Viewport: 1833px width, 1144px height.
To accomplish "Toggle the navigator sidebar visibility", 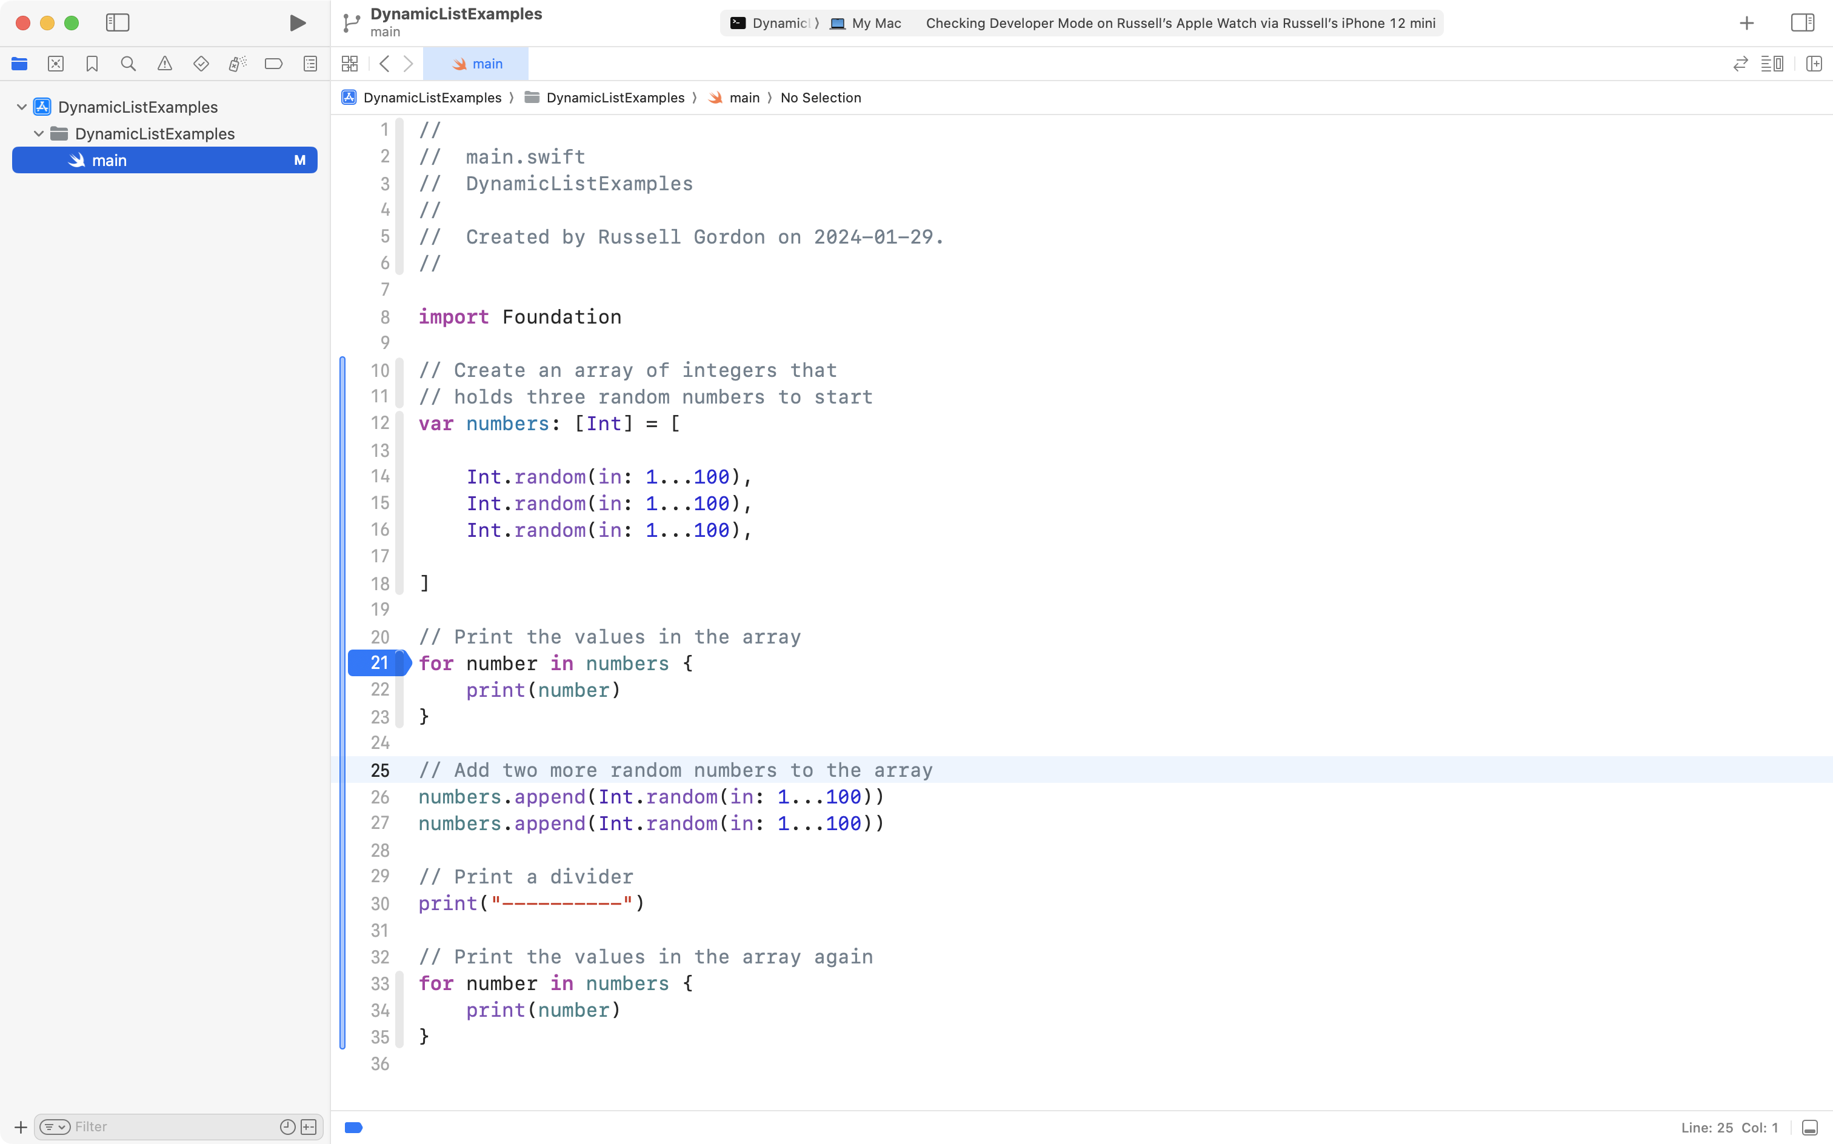I will (x=118, y=22).
